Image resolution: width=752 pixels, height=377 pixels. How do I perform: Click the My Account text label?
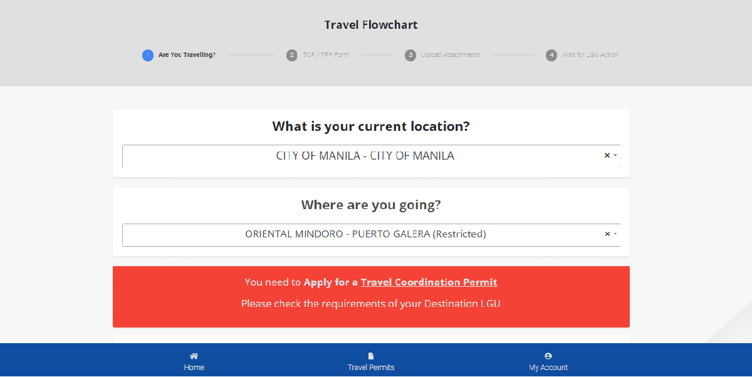coord(548,368)
